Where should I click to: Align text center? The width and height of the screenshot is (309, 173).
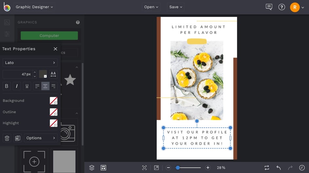45,86
